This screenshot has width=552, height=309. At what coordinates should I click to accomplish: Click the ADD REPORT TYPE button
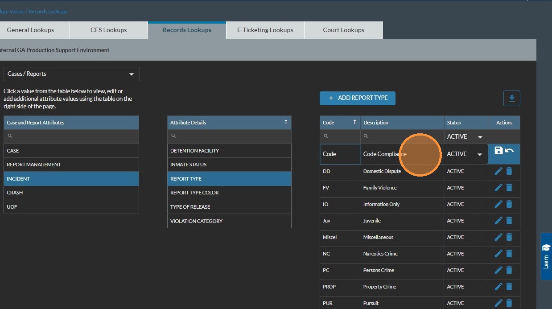[358, 98]
